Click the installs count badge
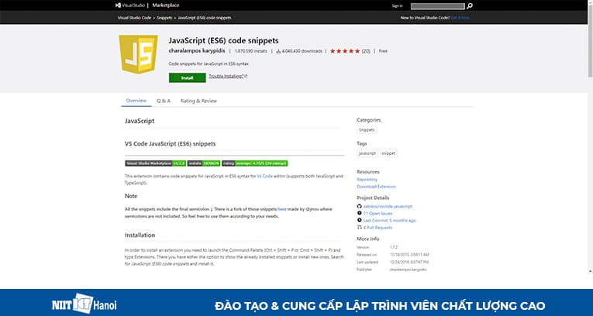Viewport: 593px width, 316px height. pos(203,163)
